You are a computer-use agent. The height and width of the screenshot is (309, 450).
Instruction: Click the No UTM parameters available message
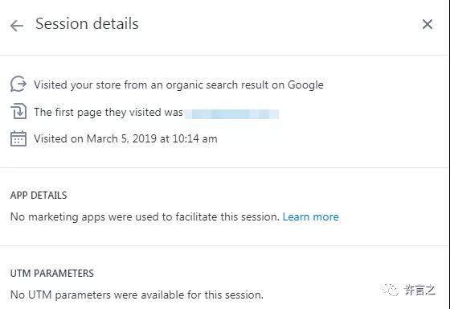(137, 295)
